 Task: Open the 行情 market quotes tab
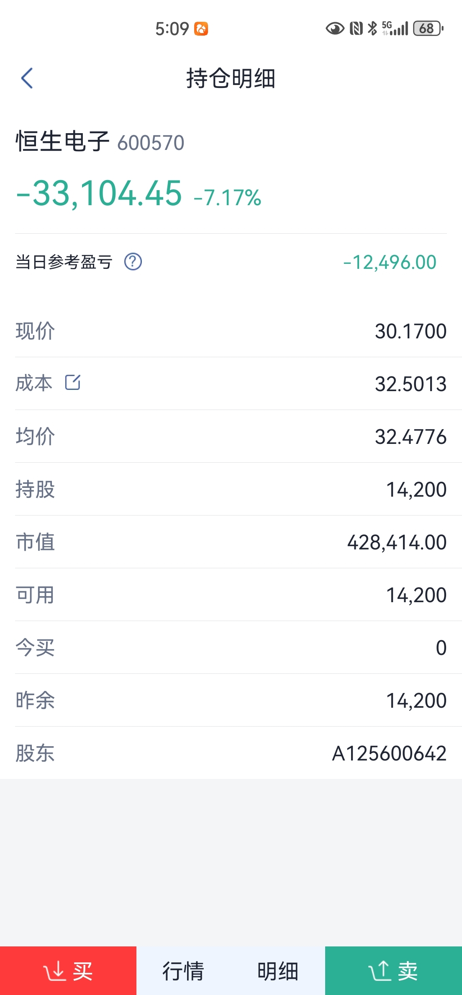click(183, 971)
